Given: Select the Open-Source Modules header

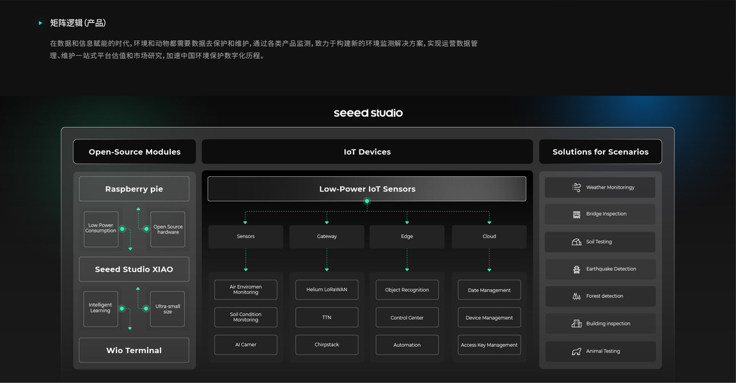Looking at the screenshot, I should point(134,151).
